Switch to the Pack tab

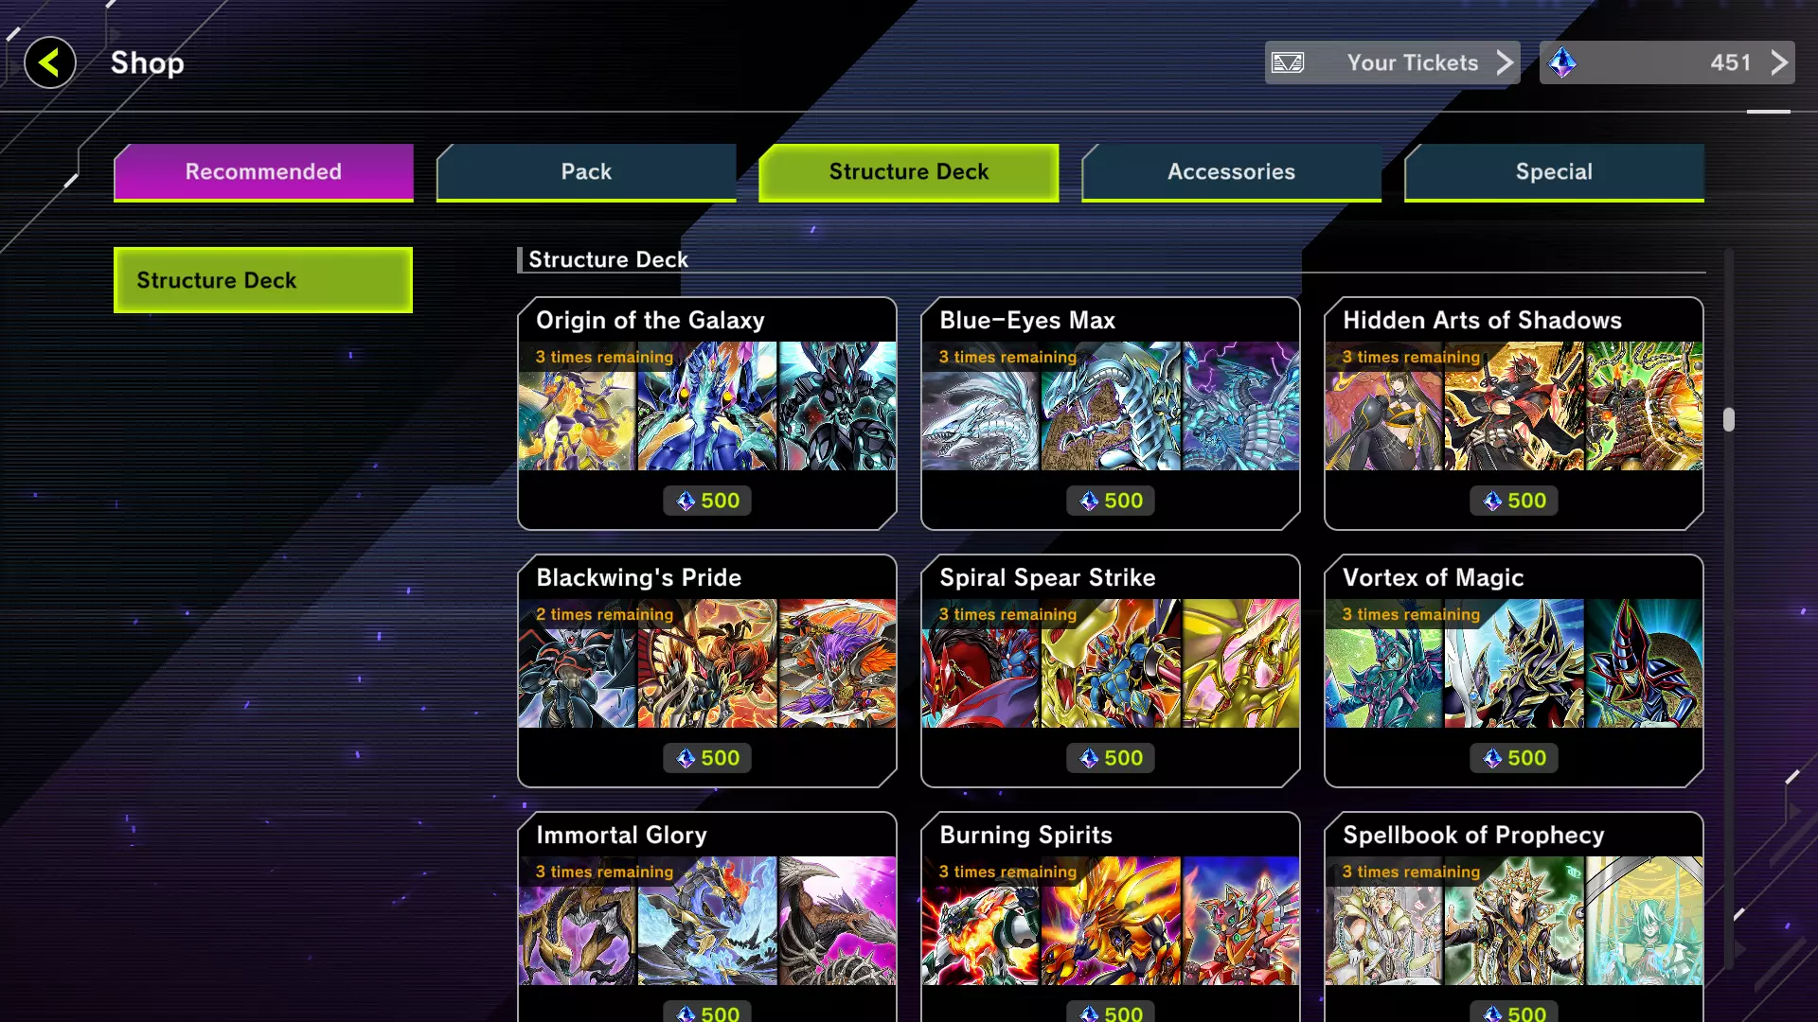click(x=586, y=172)
